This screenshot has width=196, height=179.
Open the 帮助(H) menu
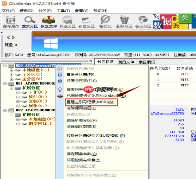coord(101,11)
